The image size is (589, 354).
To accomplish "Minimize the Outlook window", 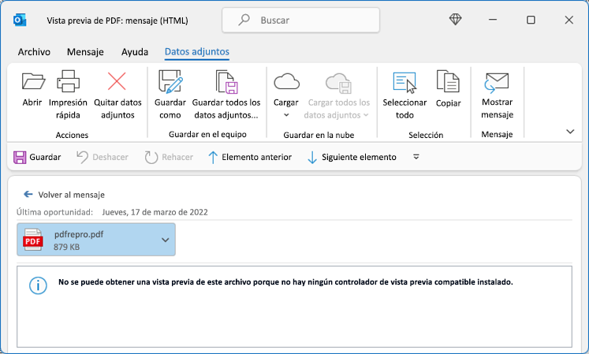I will [x=493, y=20].
